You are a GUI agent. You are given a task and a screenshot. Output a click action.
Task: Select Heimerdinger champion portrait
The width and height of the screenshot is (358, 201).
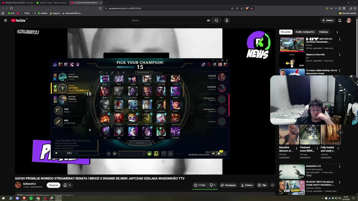[x=133, y=118]
